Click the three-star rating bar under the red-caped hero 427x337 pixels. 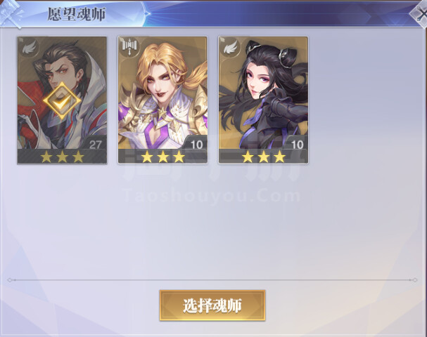(x=62, y=157)
